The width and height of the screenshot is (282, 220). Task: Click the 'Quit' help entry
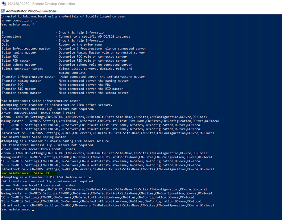5,45
